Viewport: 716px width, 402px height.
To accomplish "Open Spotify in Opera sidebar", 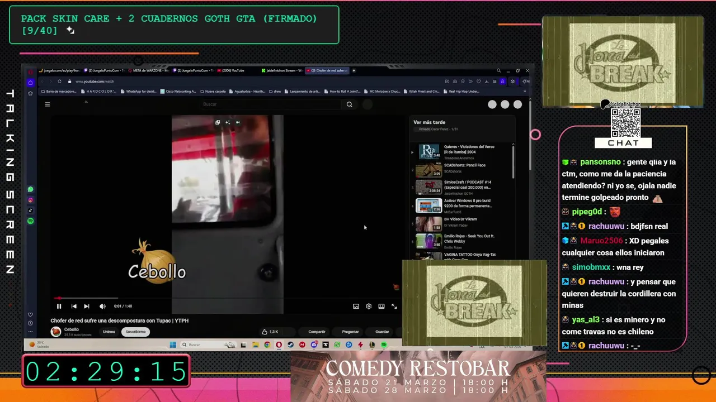I will 30,221.
